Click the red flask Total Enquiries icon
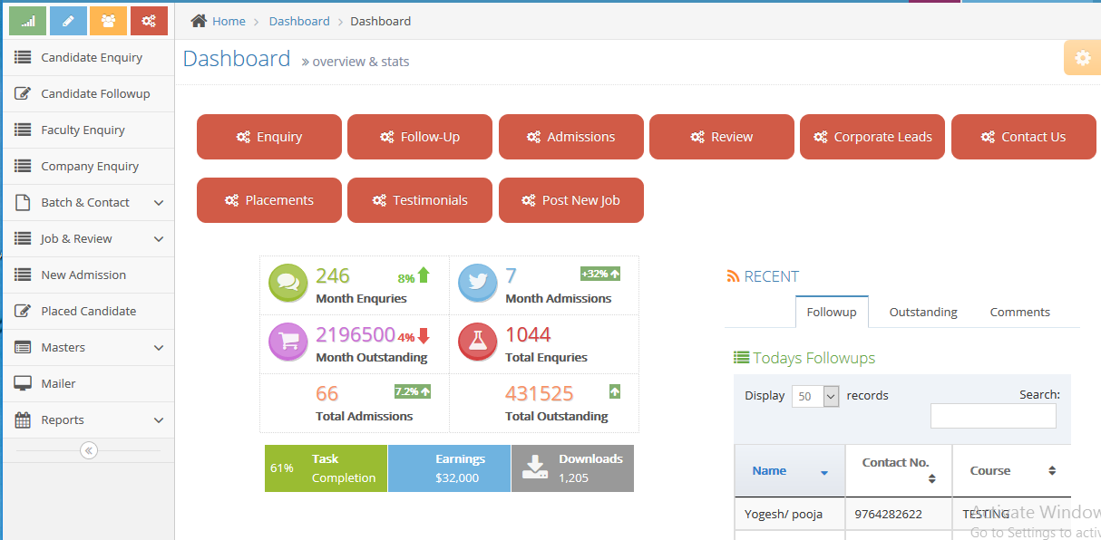This screenshot has width=1101, height=540. tap(477, 342)
